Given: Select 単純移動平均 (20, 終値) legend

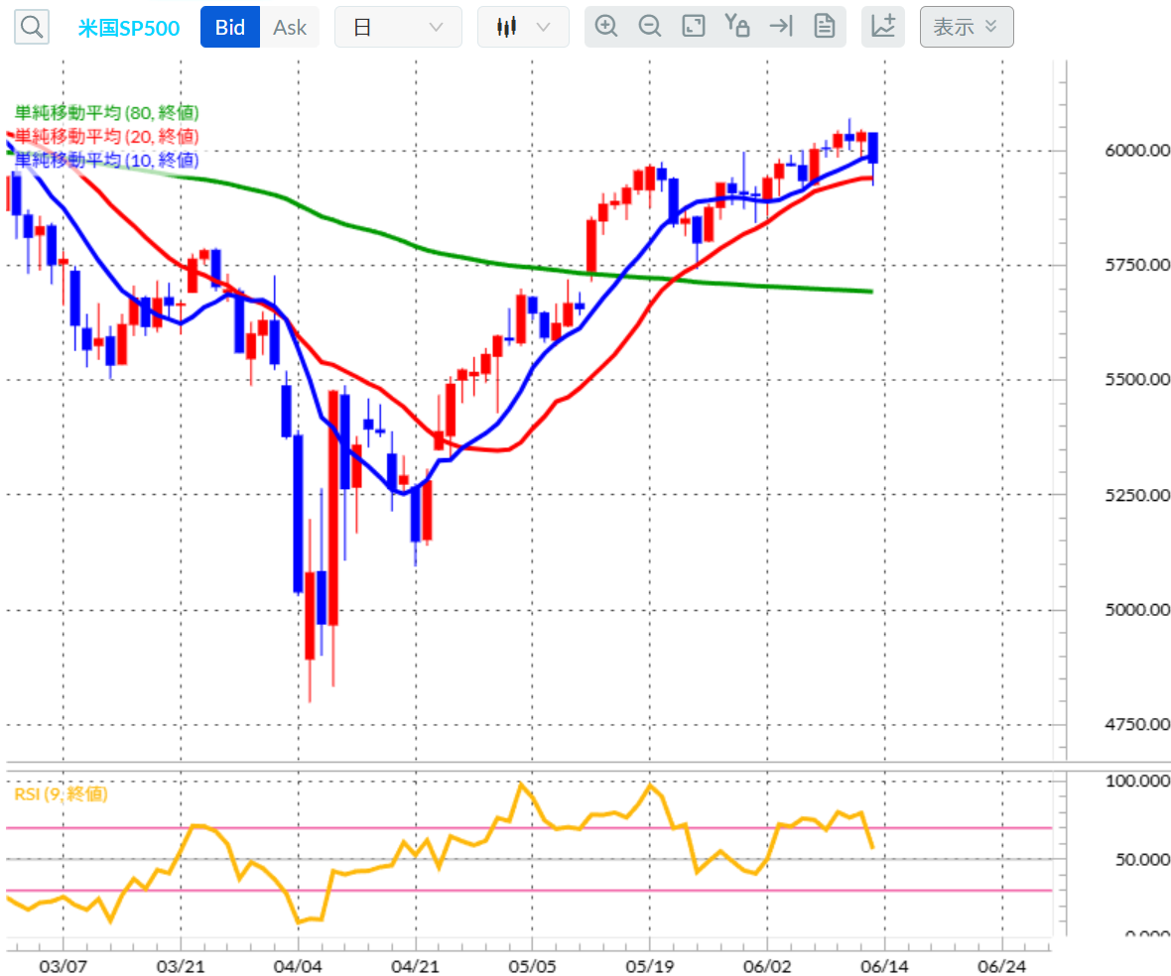Looking at the screenshot, I should 107,137.
